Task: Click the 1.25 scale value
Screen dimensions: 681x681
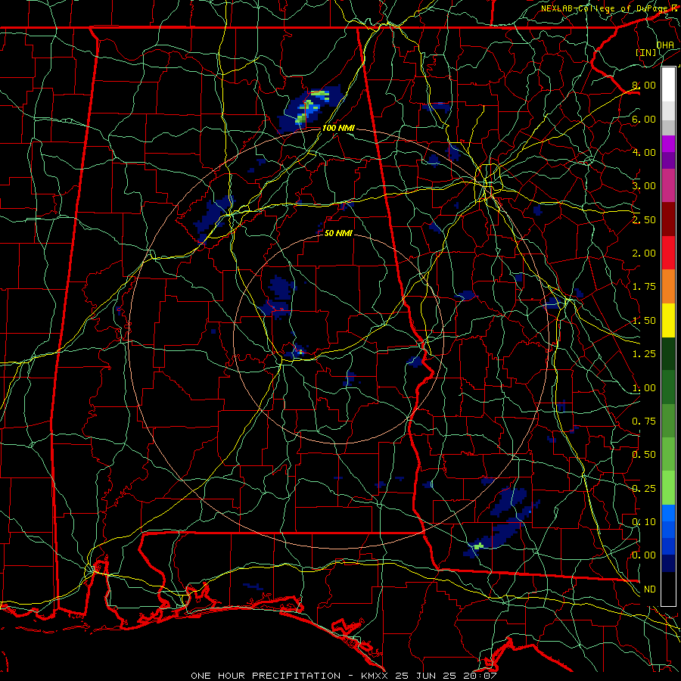Action: [x=644, y=354]
